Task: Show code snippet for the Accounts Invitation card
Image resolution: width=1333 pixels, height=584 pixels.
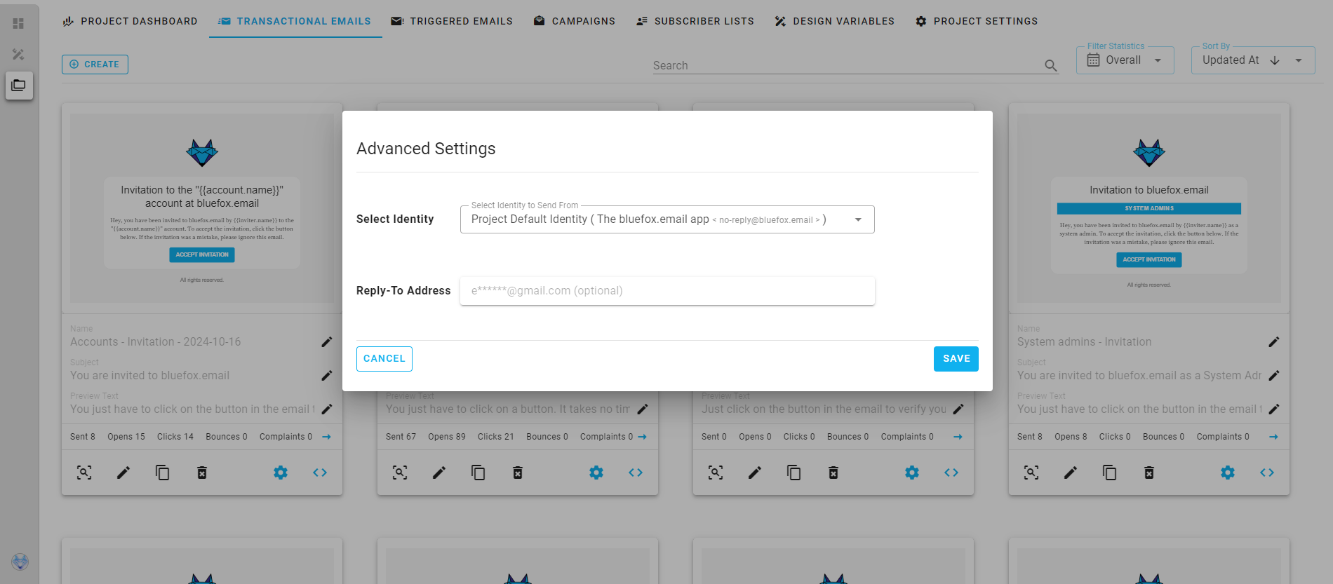Action: click(x=320, y=473)
